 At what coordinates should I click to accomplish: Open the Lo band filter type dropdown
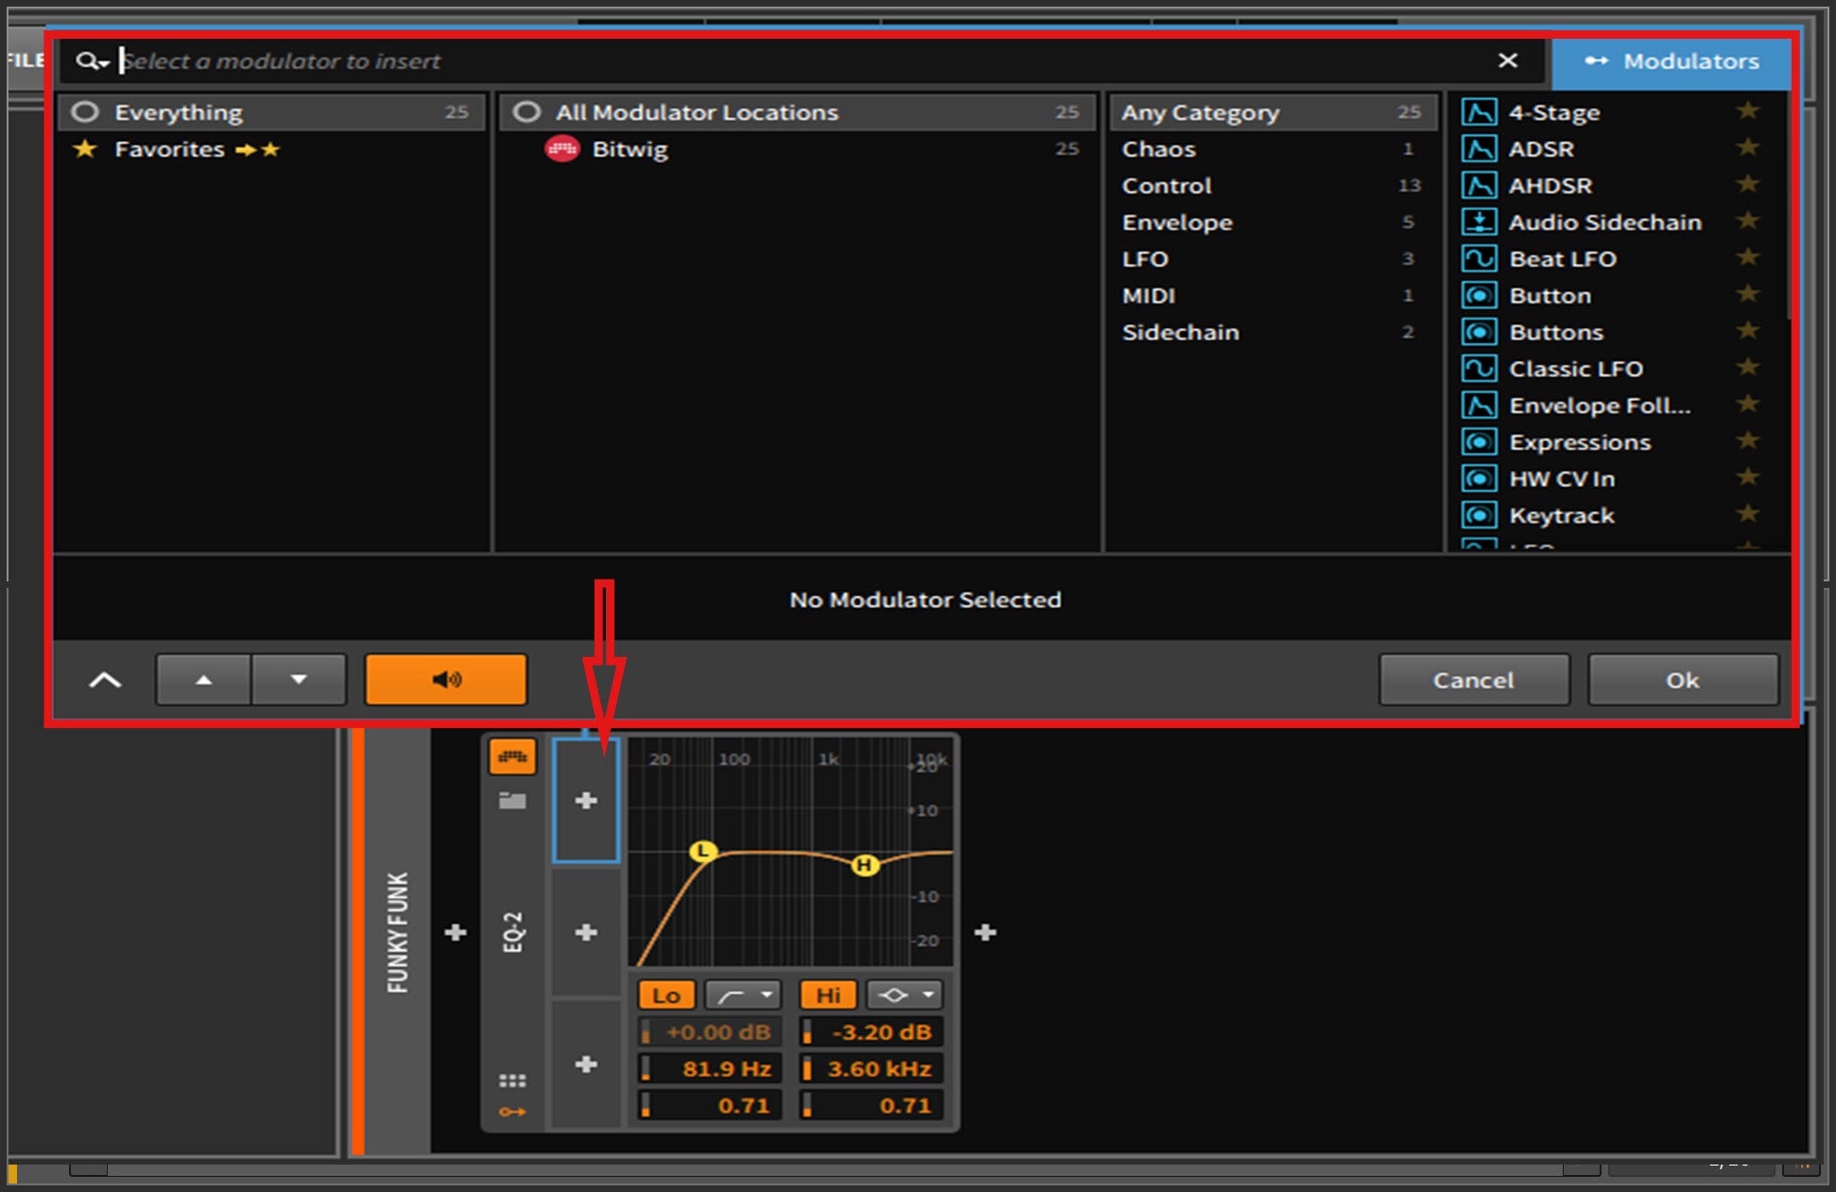[x=743, y=995]
